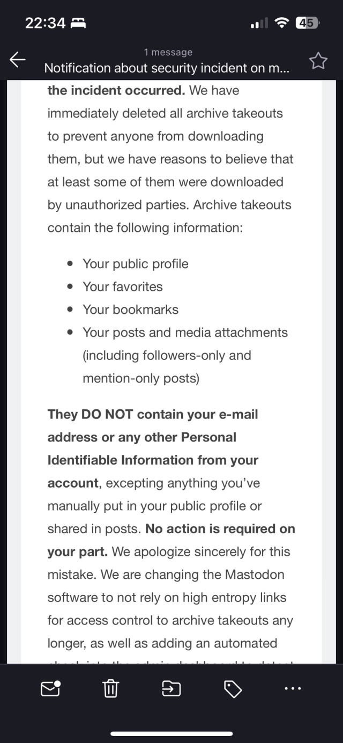
Task: Delete the email with the trash icon
Action: pos(110,688)
